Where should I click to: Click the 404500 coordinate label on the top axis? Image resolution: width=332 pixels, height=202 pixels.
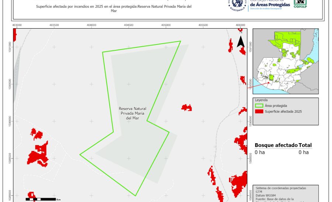pyautogui.click(x=128, y=25)
